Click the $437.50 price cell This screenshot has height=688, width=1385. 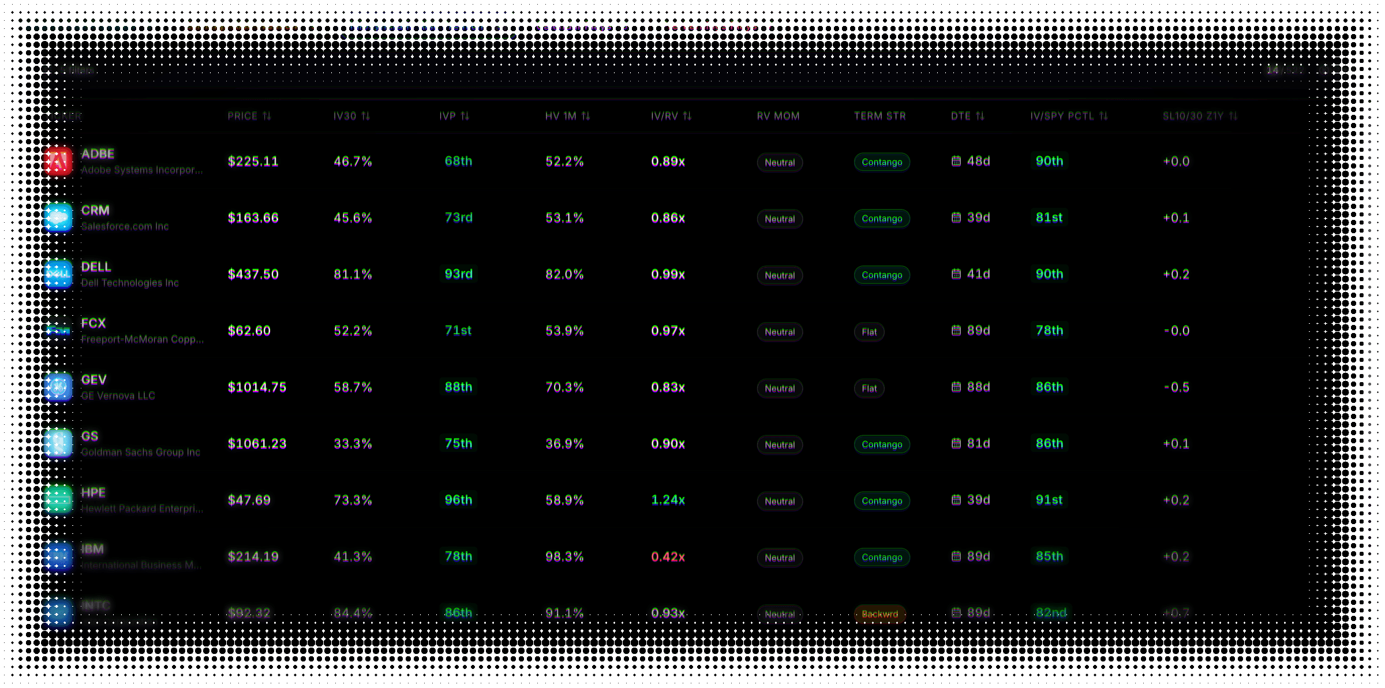[253, 274]
